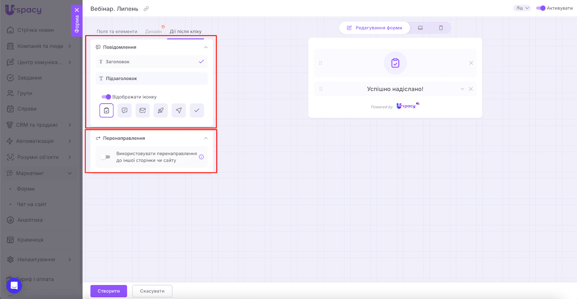This screenshot has width=577, height=299.
Task: Expand the 'Успішно надіслано!' block options
Action: click(462, 89)
